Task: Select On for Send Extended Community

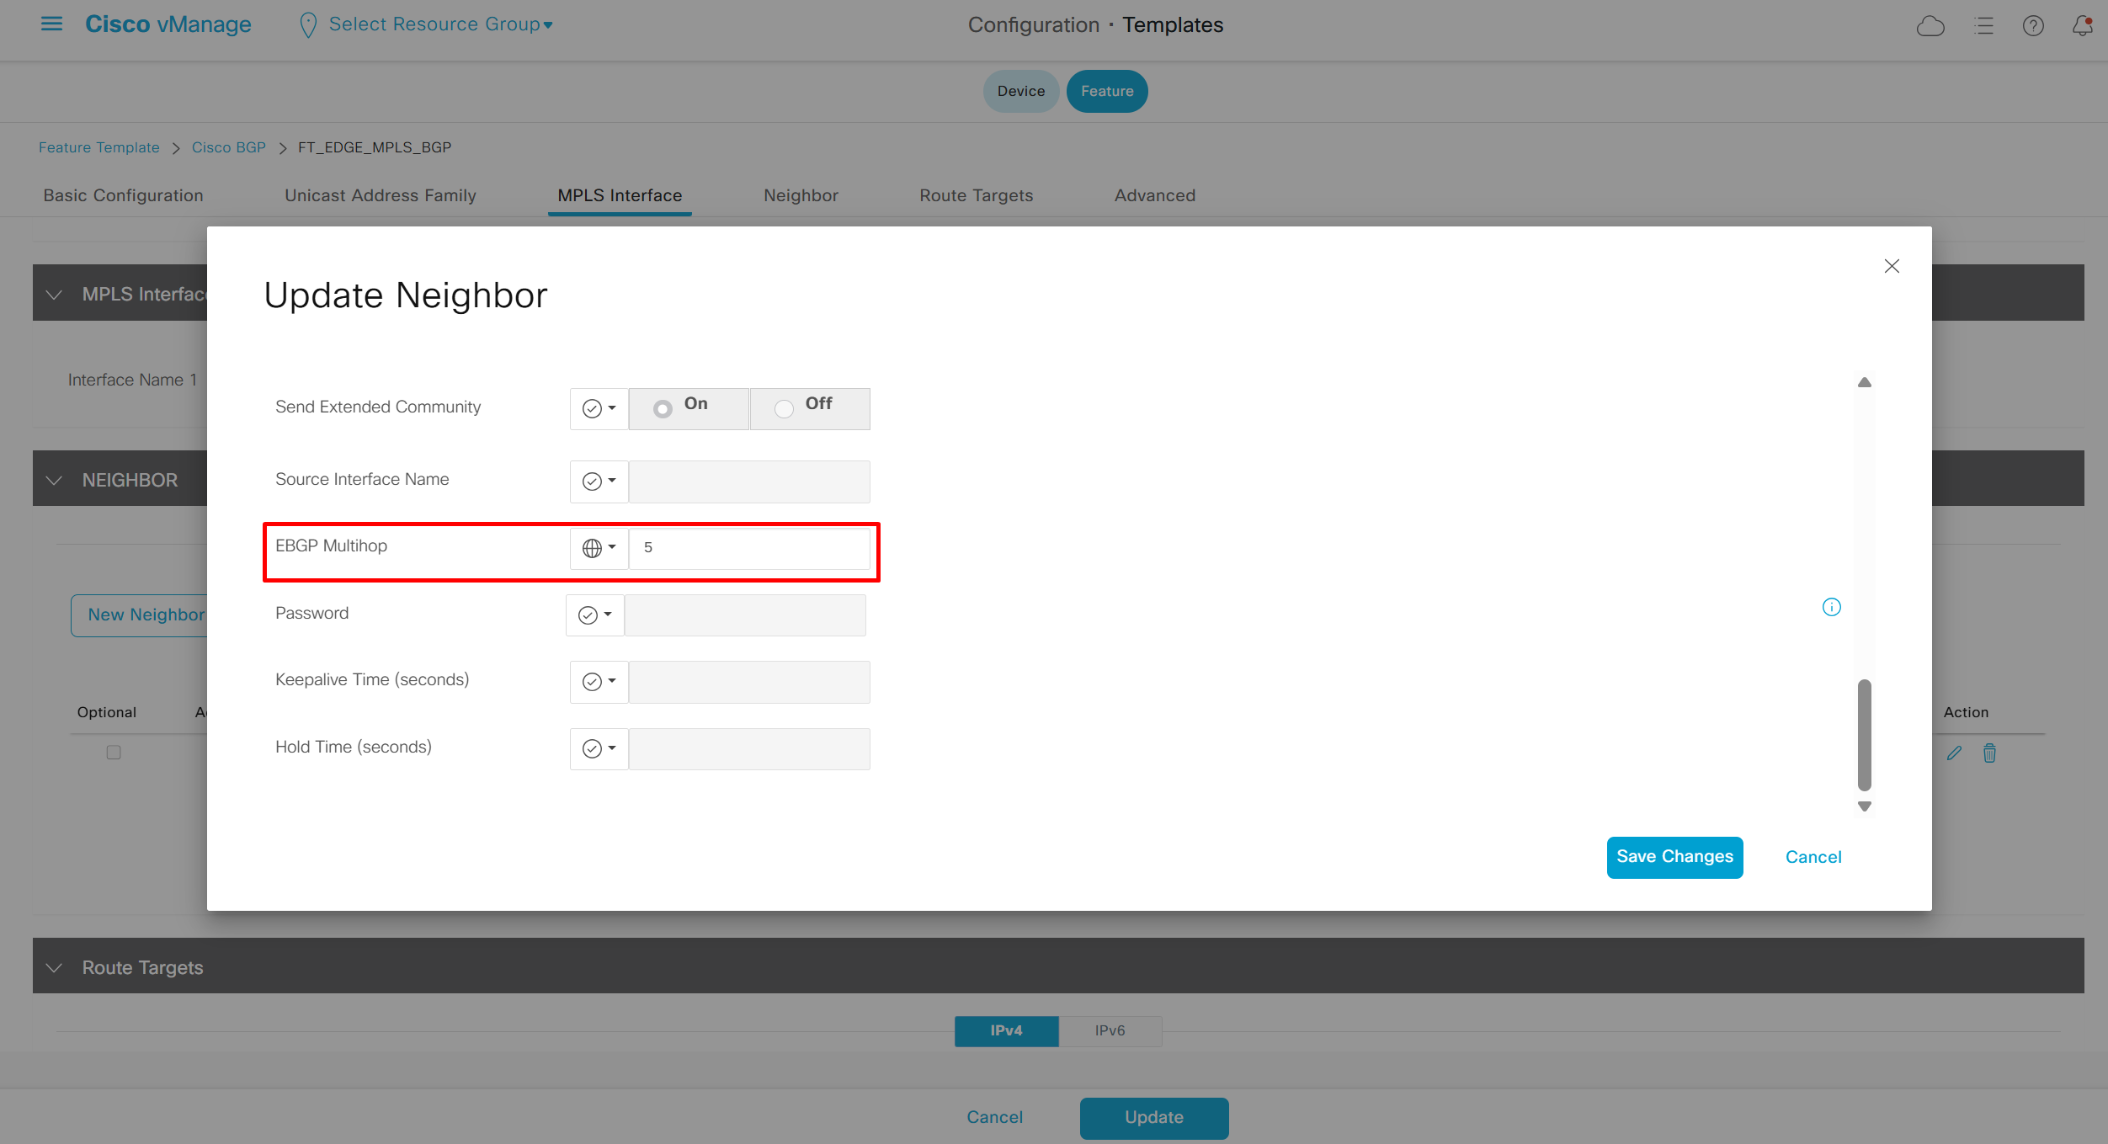Action: tap(663, 408)
